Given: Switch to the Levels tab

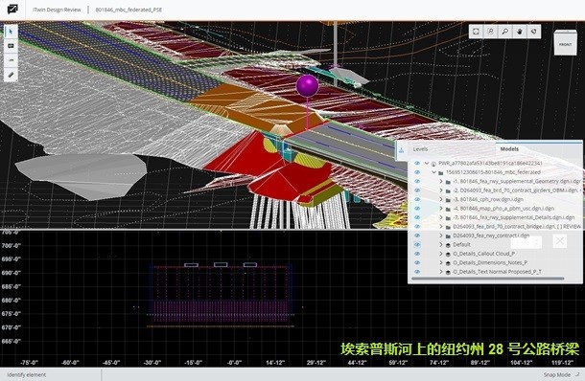Looking at the screenshot, I should pos(420,149).
